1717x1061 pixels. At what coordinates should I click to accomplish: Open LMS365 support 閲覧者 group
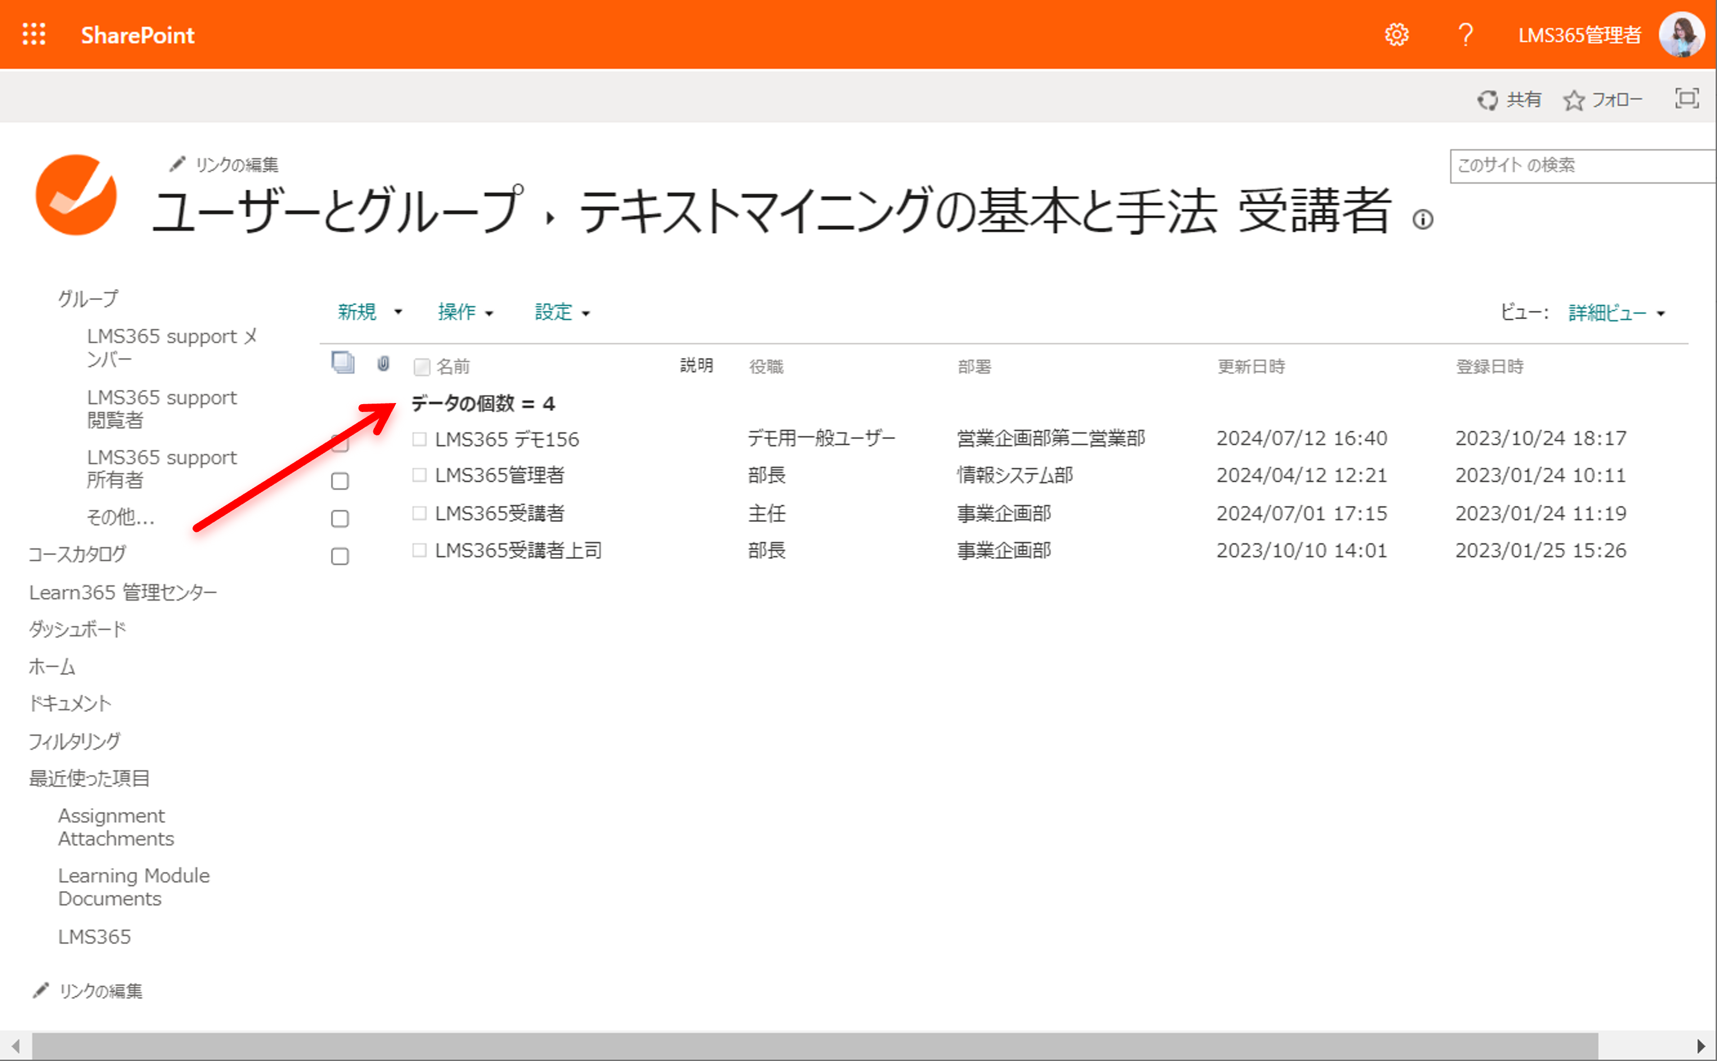[x=162, y=409]
